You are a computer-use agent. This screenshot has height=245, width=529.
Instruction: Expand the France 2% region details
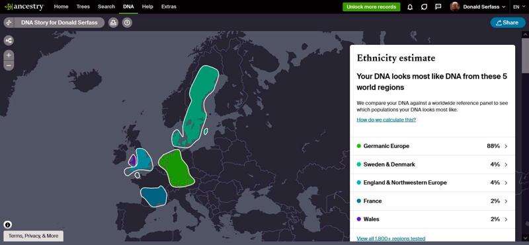(432, 201)
